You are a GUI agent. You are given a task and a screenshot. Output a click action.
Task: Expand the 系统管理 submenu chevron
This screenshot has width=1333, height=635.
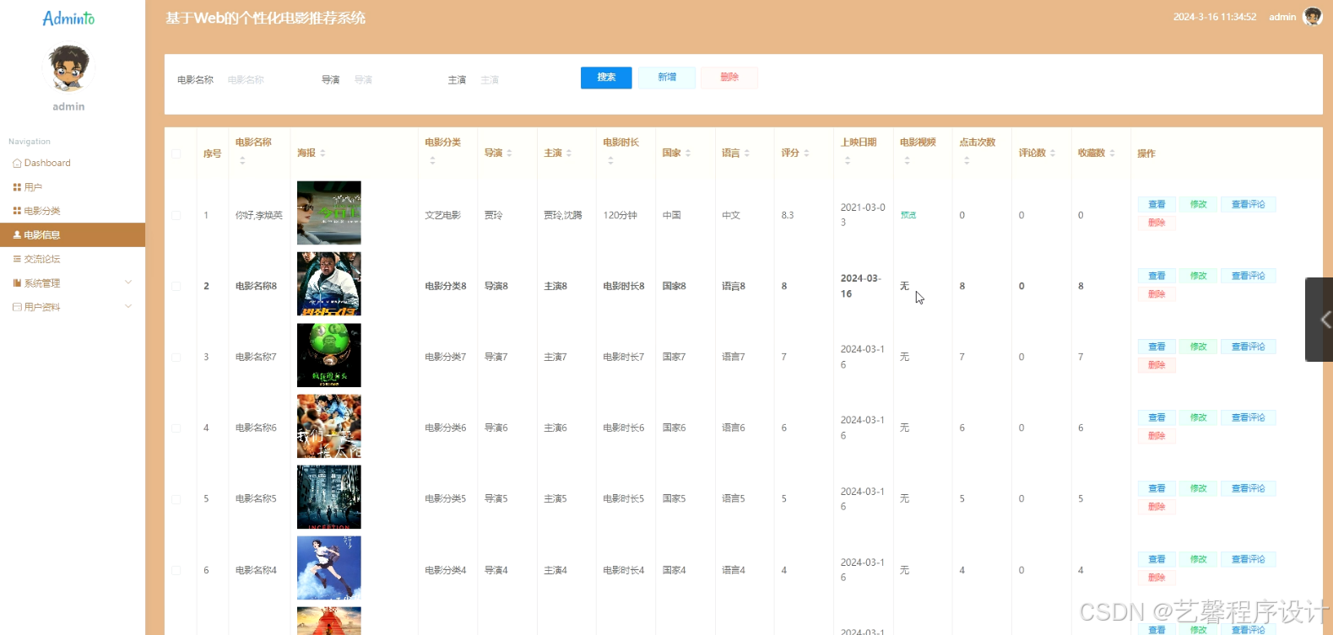click(128, 283)
